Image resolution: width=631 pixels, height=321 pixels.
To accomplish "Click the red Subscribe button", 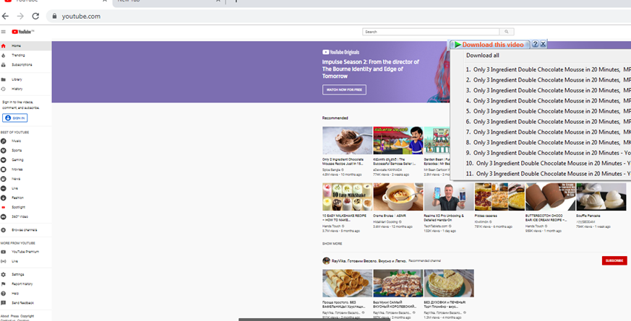I will click(614, 260).
